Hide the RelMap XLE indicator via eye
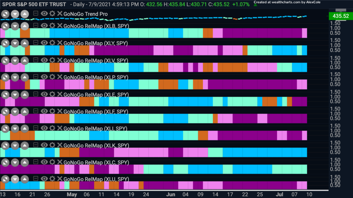The height and width of the screenshot is (198, 353). point(44,94)
